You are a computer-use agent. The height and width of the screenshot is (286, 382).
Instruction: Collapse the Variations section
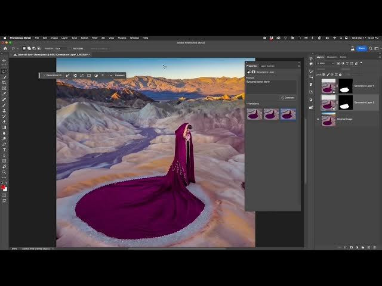coord(247,104)
